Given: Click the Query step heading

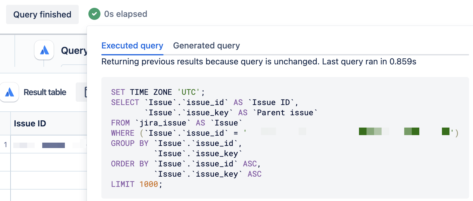Looking at the screenshot, I should (74, 51).
